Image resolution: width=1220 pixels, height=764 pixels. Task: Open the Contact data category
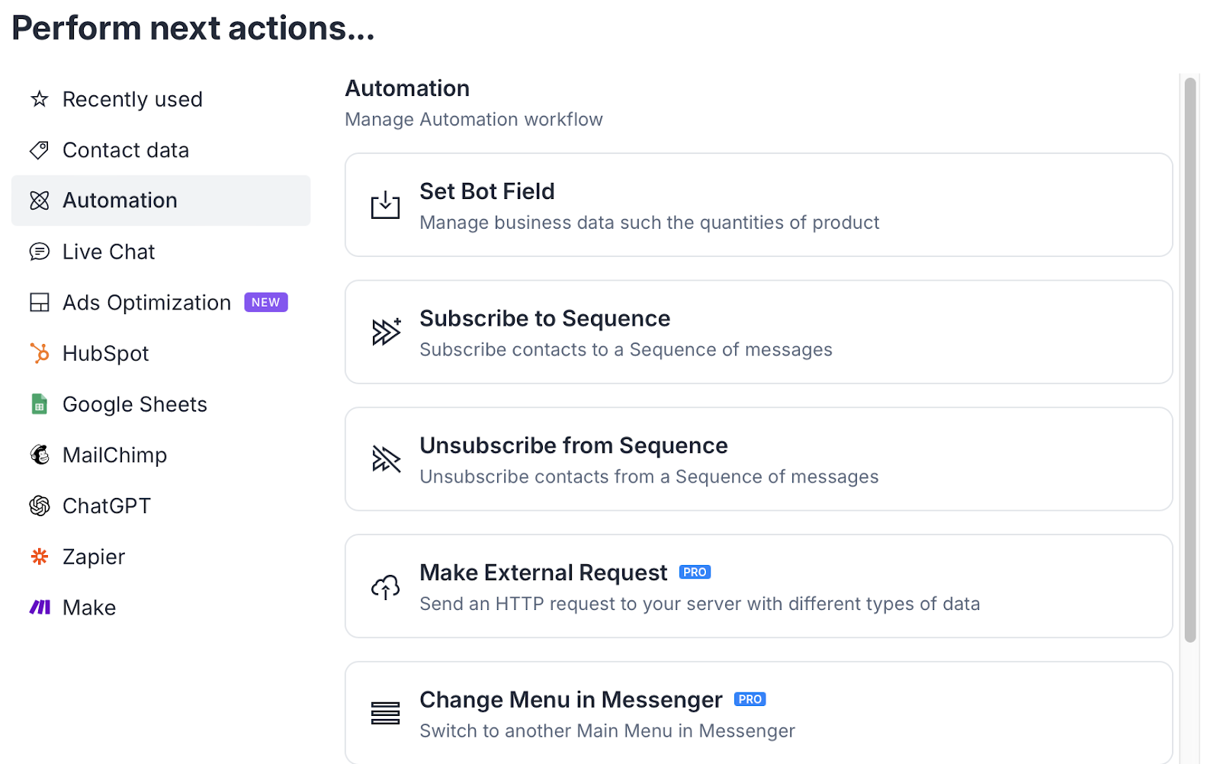pyautogui.click(x=125, y=150)
